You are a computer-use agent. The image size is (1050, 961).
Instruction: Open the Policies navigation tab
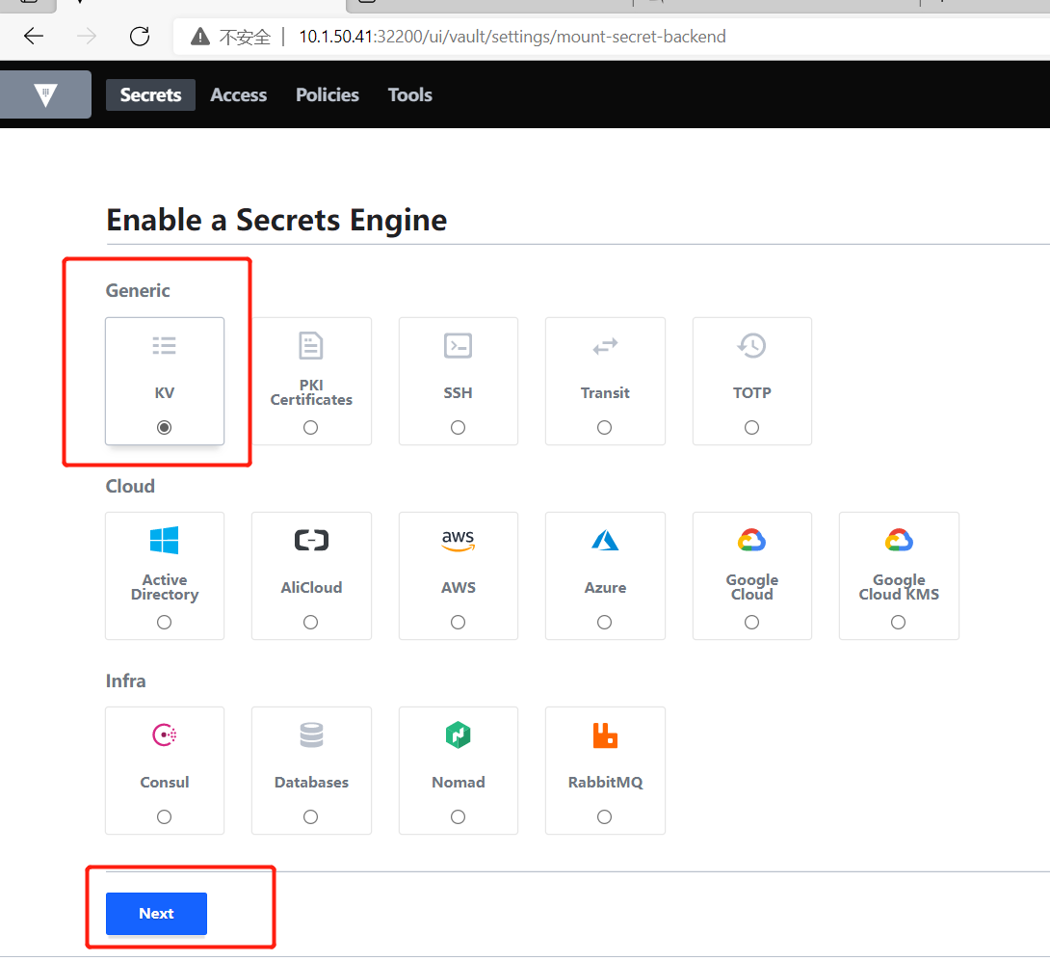pyautogui.click(x=328, y=95)
